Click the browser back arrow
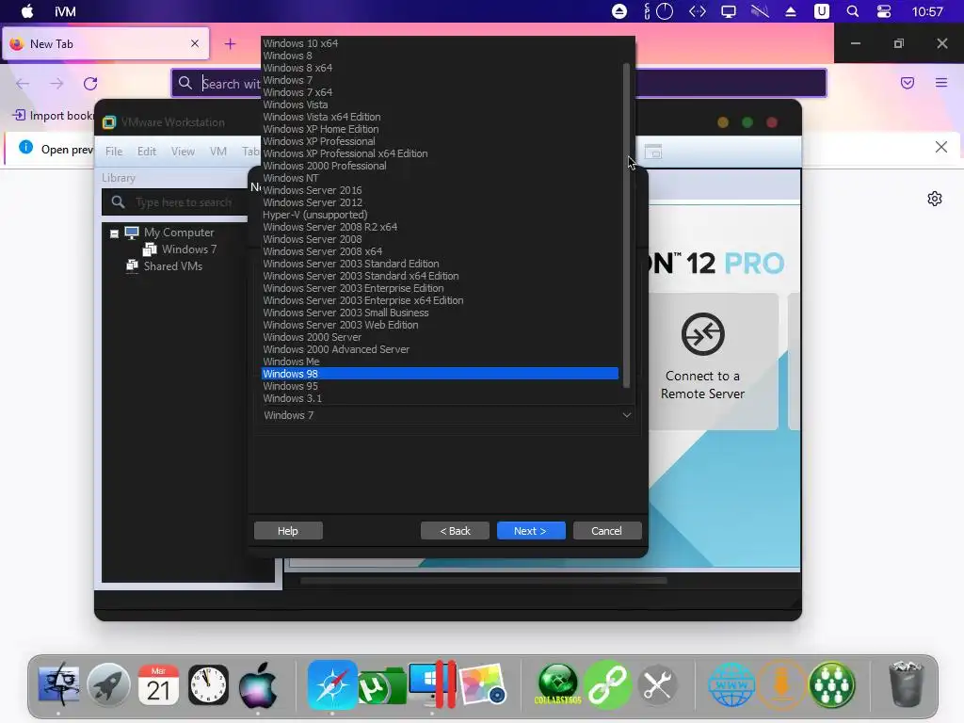Screen dimensions: 964x723 pyautogui.click(x=23, y=84)
